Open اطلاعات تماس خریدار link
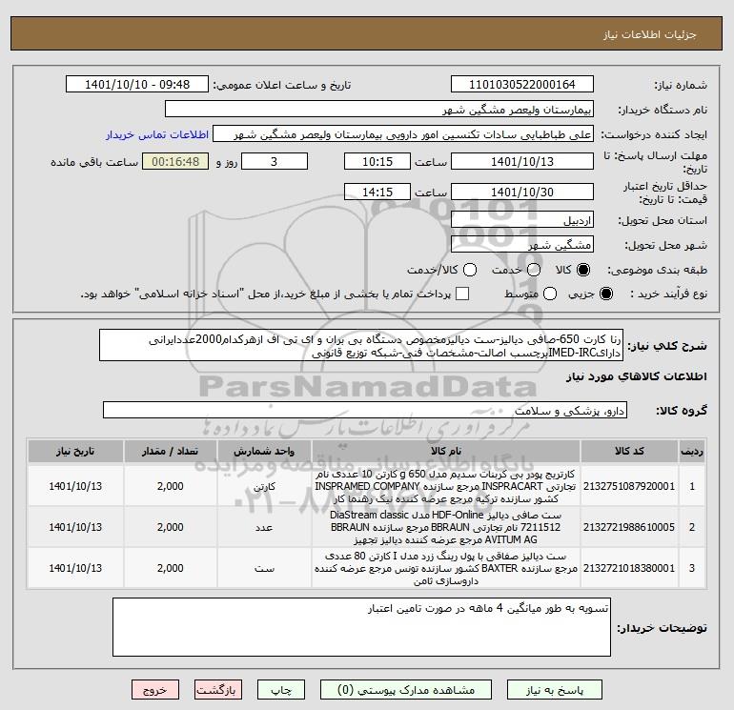The image size is (734, 710). (157, 134)
